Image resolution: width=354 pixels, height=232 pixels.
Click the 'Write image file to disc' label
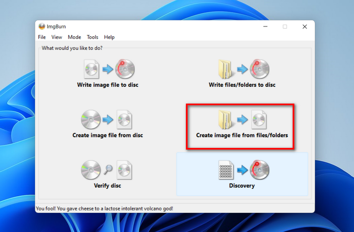click(x=108, y=85)
